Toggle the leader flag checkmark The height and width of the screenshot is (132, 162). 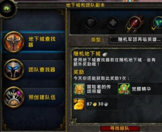153,28
